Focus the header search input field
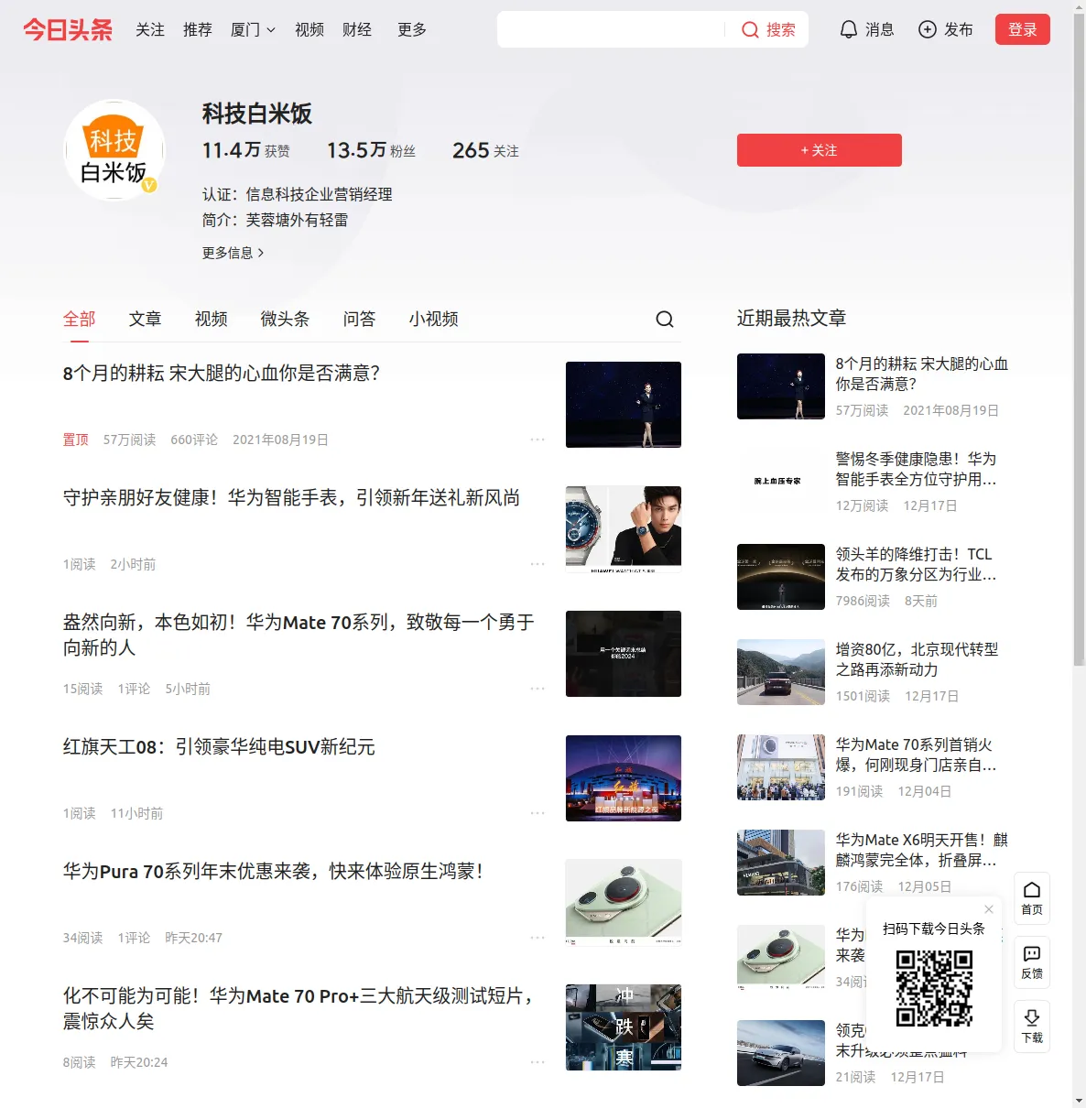The image size is (1086, 1108). 611,29
